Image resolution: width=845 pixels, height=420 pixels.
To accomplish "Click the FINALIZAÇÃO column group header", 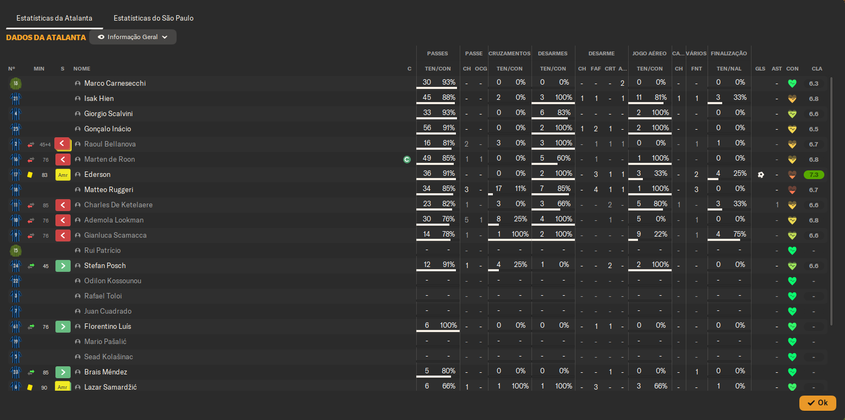I will [729, 54].
